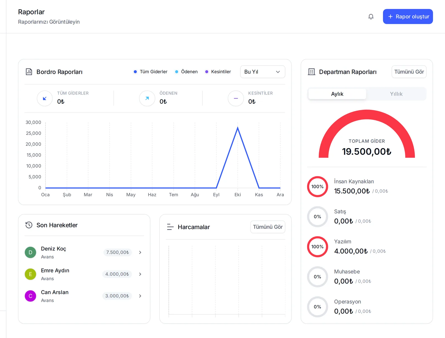Click the red Toplam Gider gauge arc

click(x=367, y=115)
